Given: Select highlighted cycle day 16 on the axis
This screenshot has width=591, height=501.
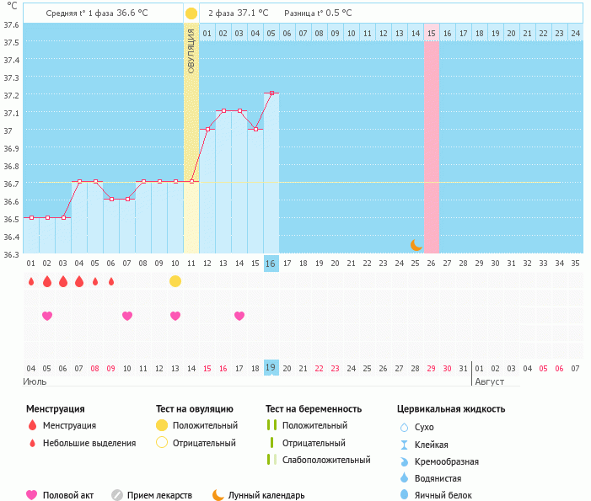Looking at the screenshot, I should (x=271, y=263).
